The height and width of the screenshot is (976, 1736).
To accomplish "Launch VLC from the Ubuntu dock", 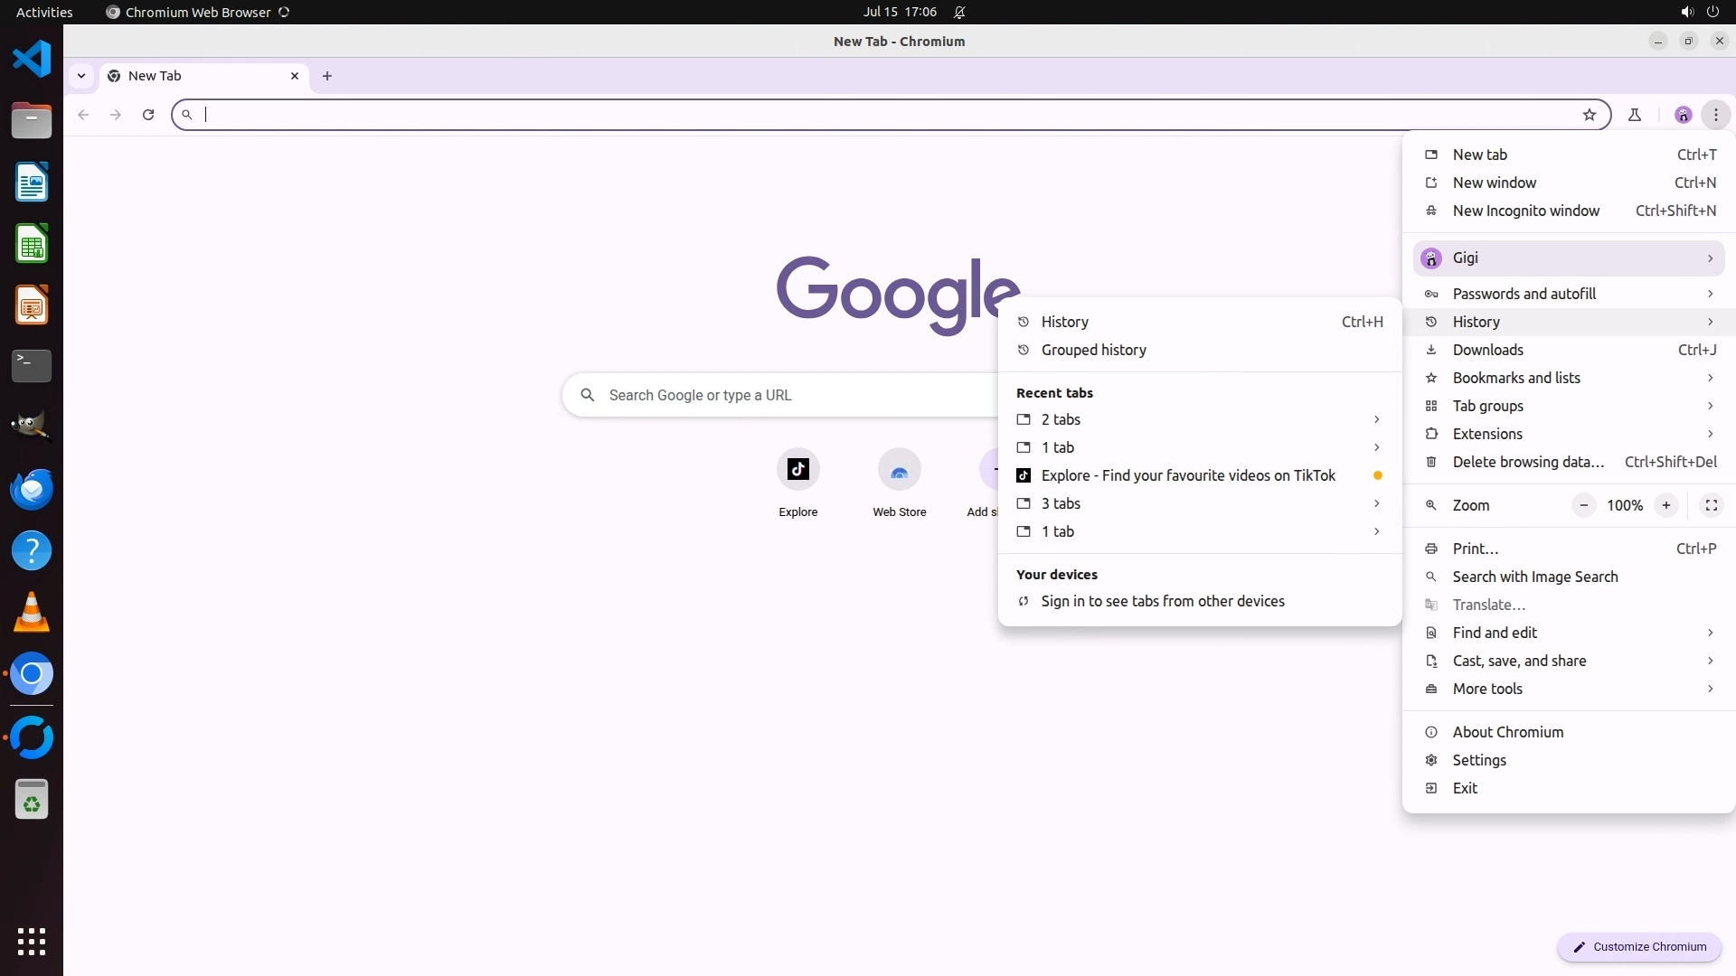I will pyautogui.click(x=32, y=613).
